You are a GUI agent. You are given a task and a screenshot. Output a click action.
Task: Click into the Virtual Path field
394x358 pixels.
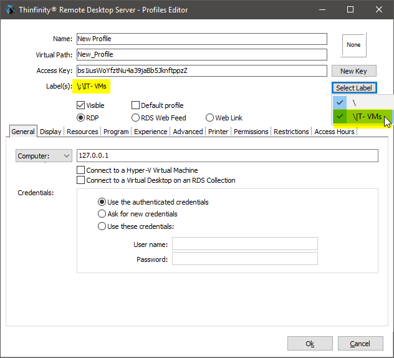[202, 54]
